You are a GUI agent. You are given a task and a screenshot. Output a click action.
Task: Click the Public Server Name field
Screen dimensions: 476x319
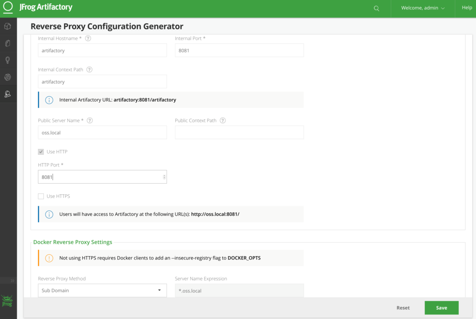click(102, 133)
